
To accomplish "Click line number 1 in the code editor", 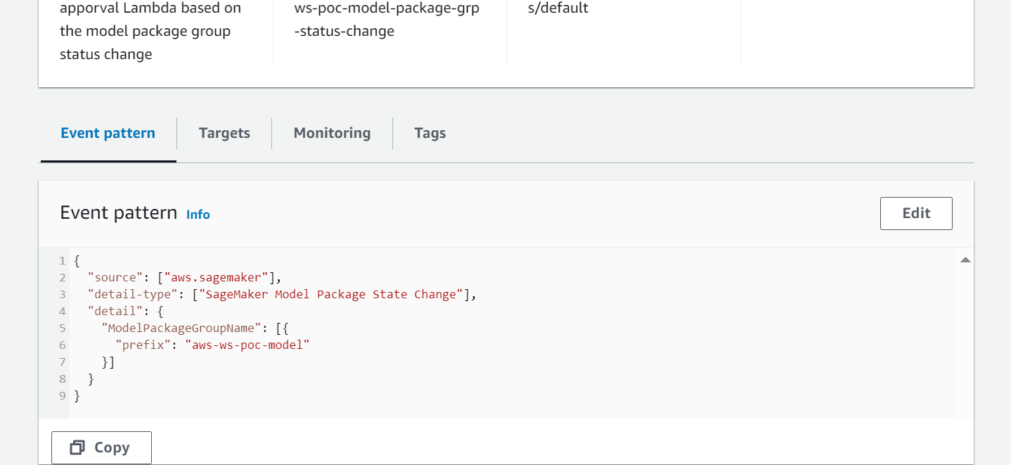I will coord(62,260).
